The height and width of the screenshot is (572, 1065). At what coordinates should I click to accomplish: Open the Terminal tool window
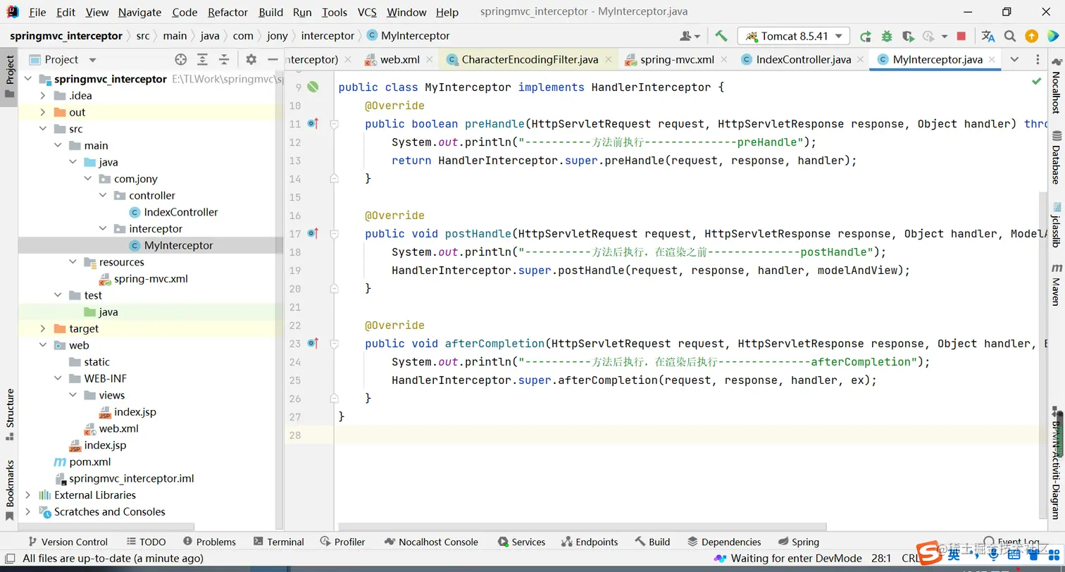(x=278, y=542)
